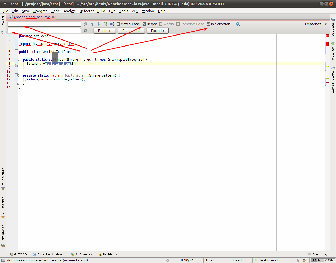Screen dimensions: 336x263
Task: Click Find All export icon
Action: pyautogui.click(x=105, y=24)
